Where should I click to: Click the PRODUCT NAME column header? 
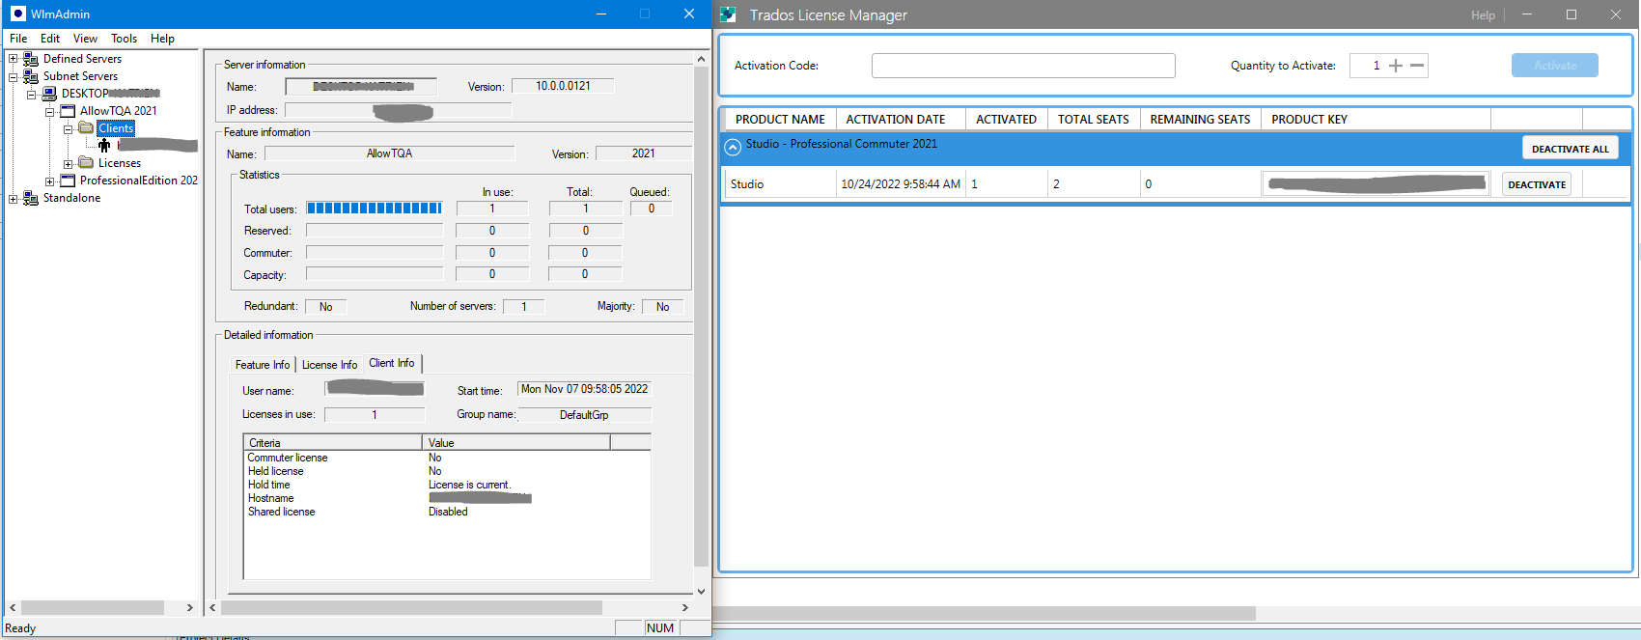coord(780,119)
